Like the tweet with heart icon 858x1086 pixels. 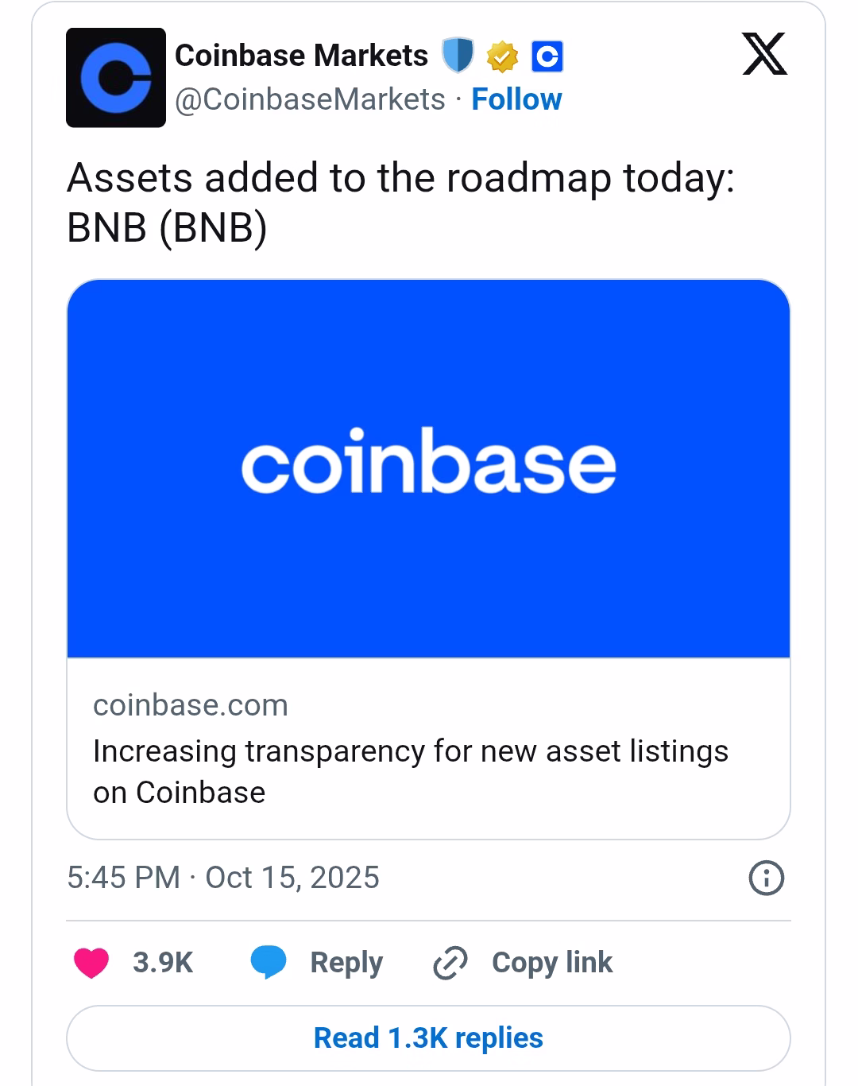(91, 962)
